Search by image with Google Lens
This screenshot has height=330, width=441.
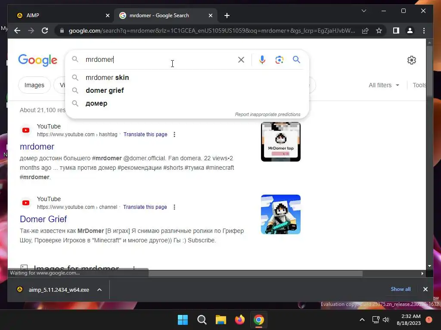279,59
